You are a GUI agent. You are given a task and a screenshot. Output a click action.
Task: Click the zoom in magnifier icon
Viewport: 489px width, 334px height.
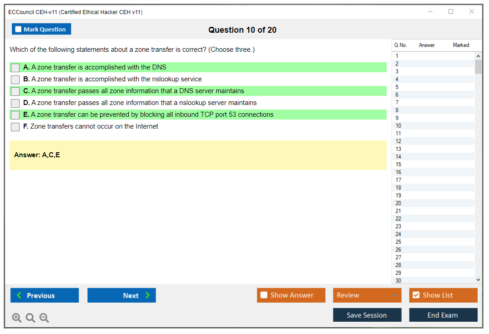17,318
